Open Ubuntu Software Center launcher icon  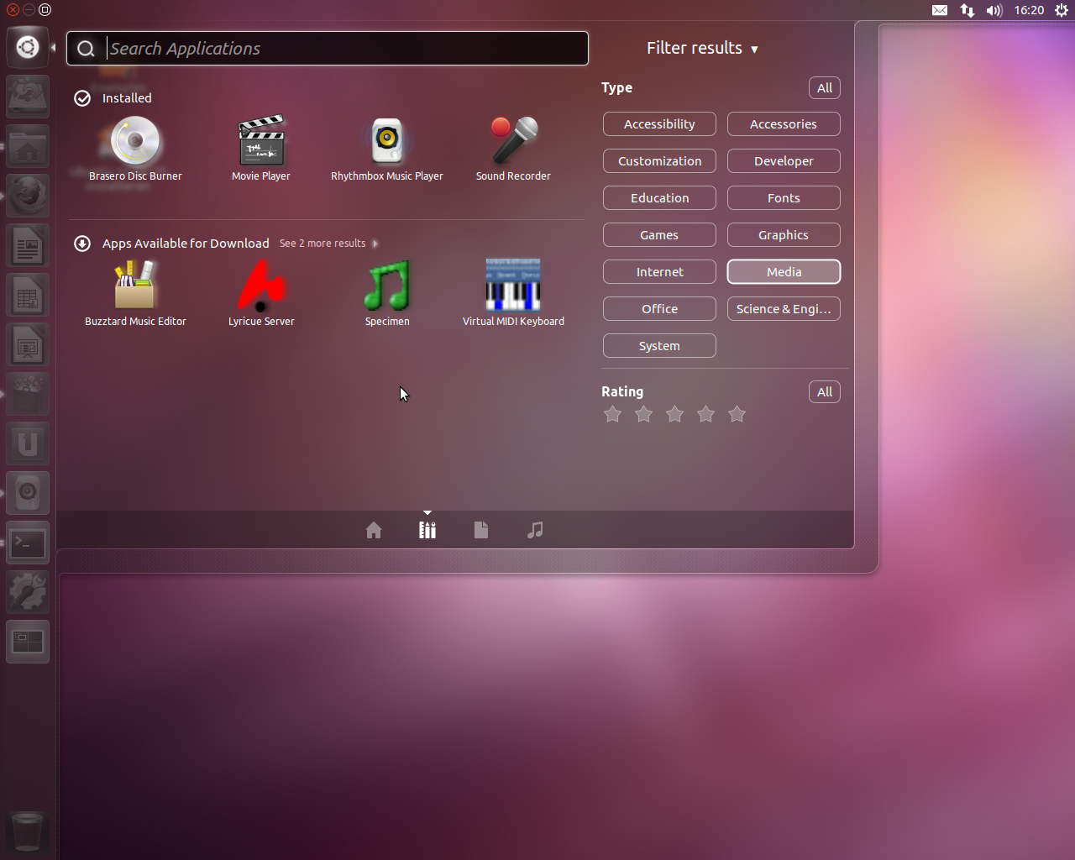click(28, 394)
